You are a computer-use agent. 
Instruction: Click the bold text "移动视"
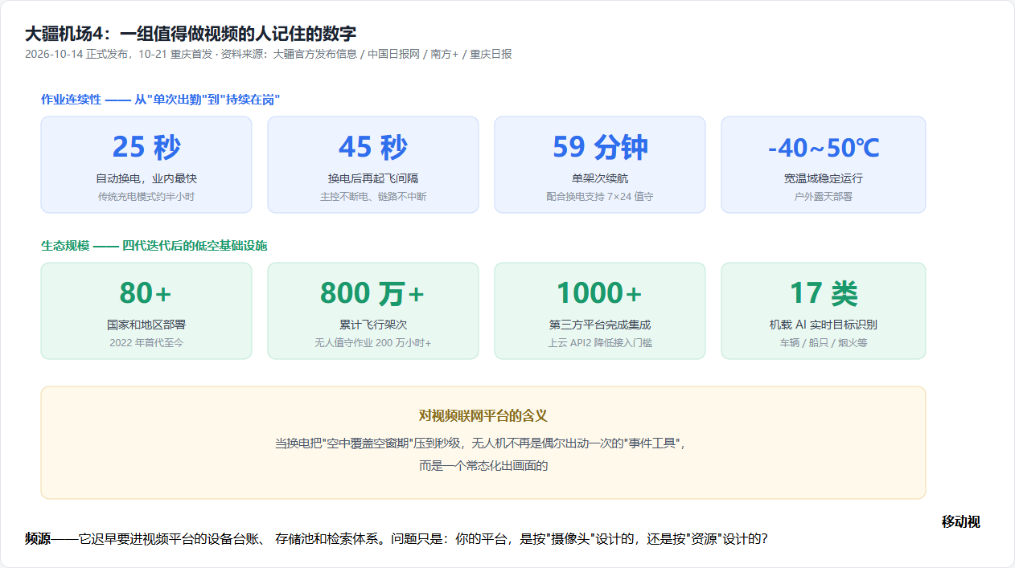[961, 522]
